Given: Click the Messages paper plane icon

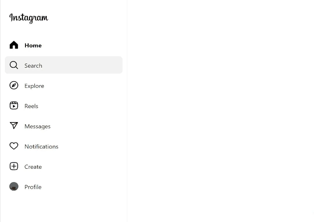Looking at the screenshot, I should pyautogui.click(x=14, y=125).
